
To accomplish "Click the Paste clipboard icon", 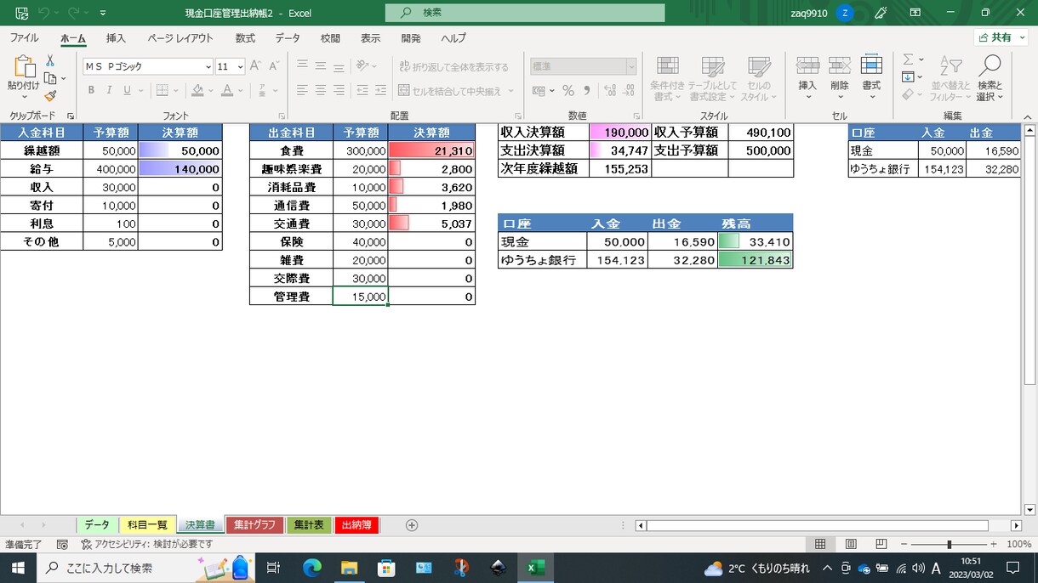I will pyautogui.click(x=24, y=67).
